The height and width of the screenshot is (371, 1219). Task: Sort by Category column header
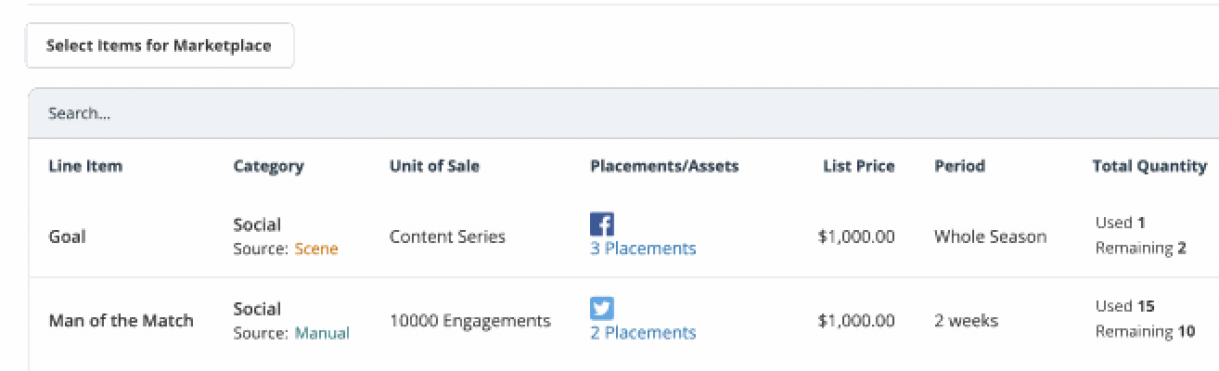(x=268, y=167)
